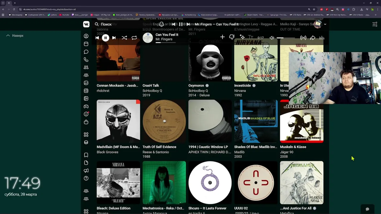Viewport: 381px width, 214px height.
Task: Click Reese & Santonio artist link
Action: pos(156,152)
